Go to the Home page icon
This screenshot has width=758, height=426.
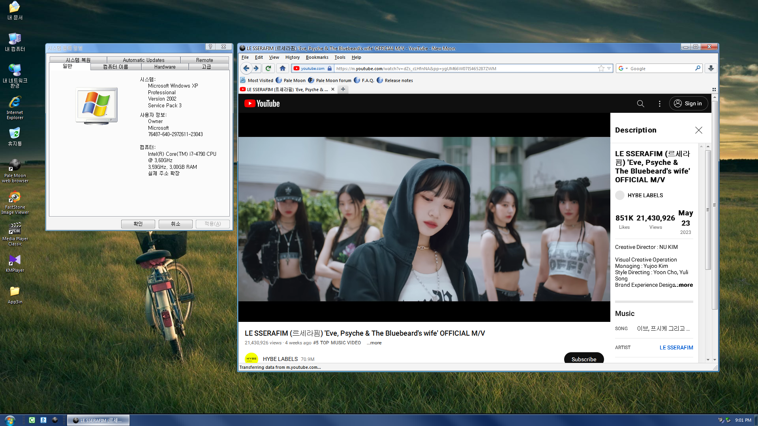(x=283, y=68)
